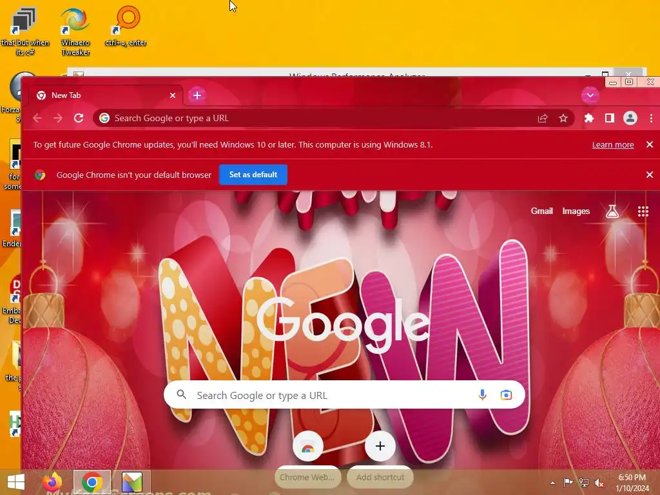Open the Action Center flag icon
The image size is (660, 495).
pyautogui.click(x=568, y=482)
